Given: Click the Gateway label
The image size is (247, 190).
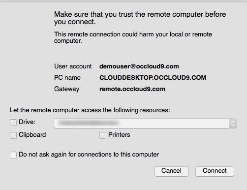Looking at the screenshot, I should (66, 89).
